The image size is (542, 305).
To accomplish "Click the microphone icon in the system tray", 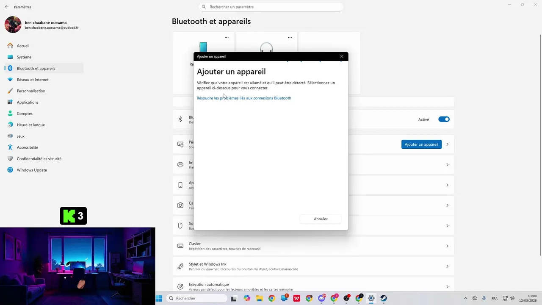I will tap(484, 298).
